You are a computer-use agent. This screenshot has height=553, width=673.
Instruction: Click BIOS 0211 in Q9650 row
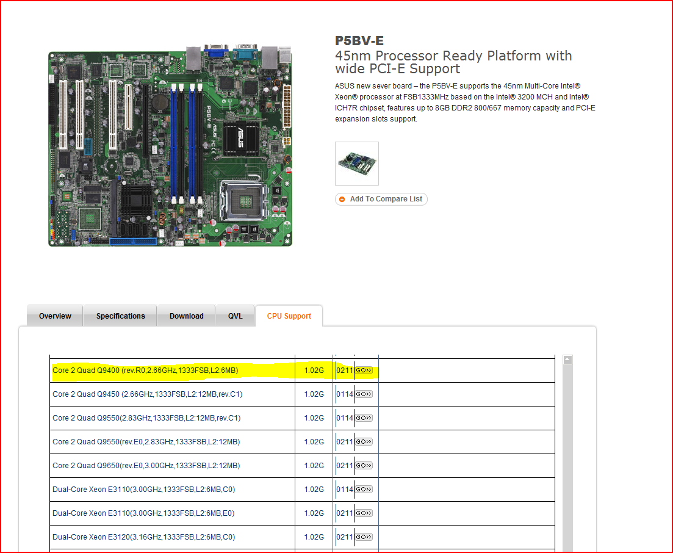[345, 466]
